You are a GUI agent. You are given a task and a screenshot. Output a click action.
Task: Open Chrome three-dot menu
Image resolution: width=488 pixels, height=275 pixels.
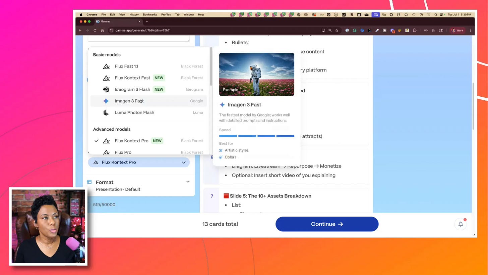pyautogui.click(x=470, y=30)
